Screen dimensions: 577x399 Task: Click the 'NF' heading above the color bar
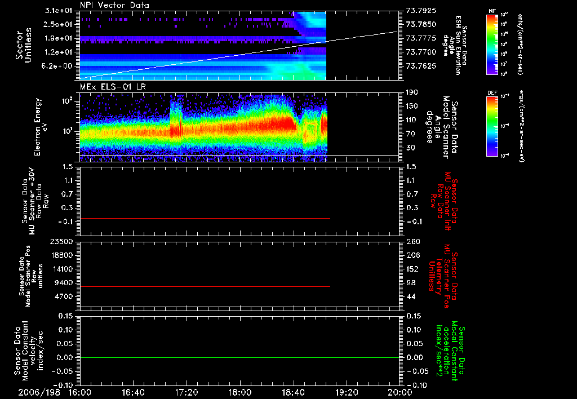pos(492,11)
